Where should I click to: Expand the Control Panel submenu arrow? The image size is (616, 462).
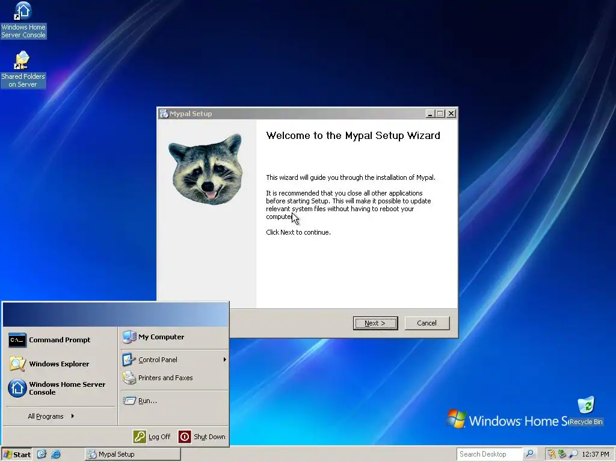[225, 360]
